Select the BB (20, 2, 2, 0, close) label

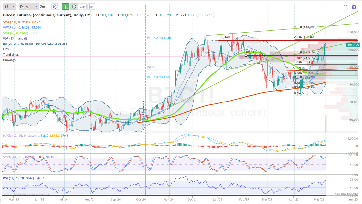pos(18,44)
